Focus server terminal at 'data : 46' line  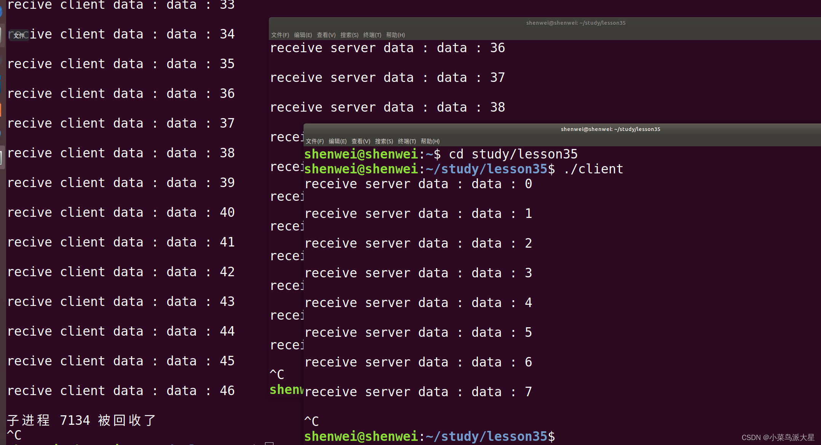(121, 391)
